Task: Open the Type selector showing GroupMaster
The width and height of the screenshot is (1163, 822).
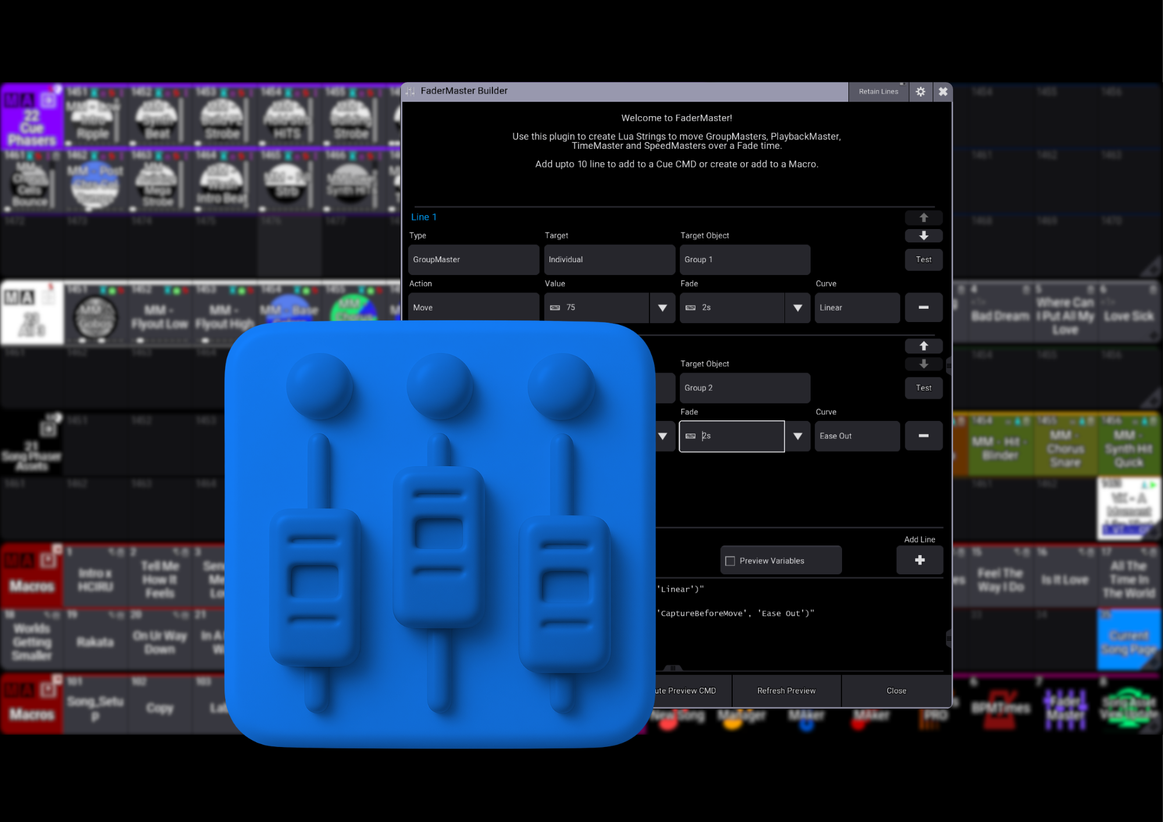Action: tap(473, 259)
